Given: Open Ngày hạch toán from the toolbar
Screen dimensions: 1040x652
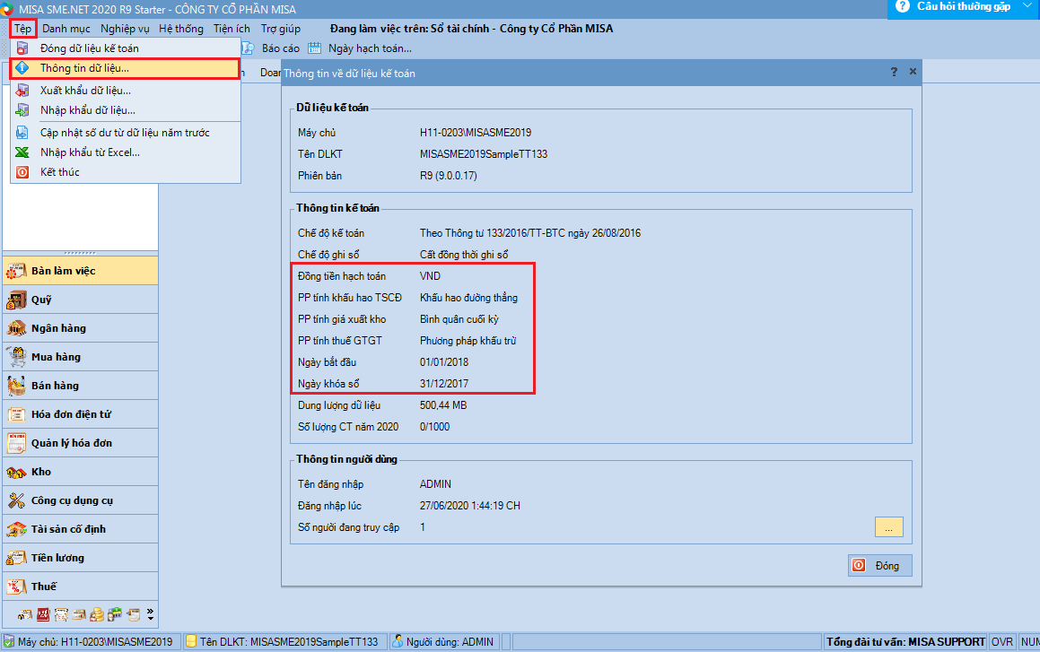Looking at the screenshot, I should coord(370,48).
